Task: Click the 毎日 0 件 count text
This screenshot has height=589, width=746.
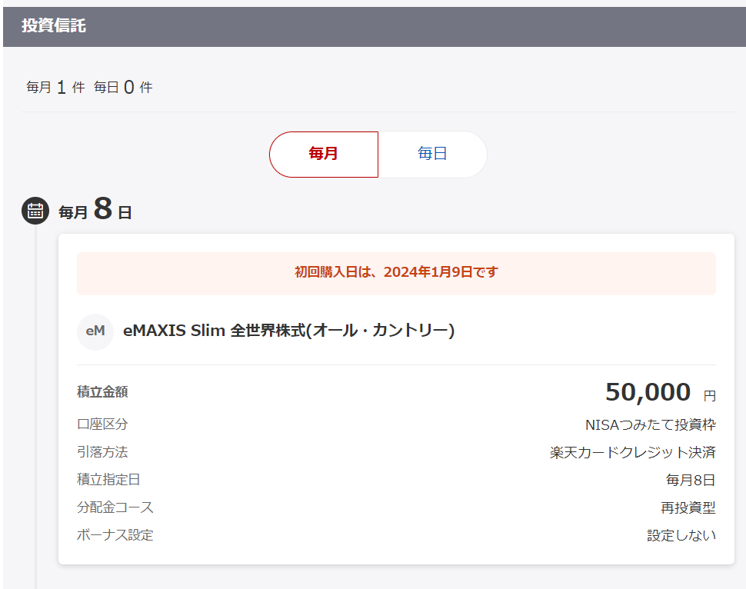Action: click(x=123, y=87)
